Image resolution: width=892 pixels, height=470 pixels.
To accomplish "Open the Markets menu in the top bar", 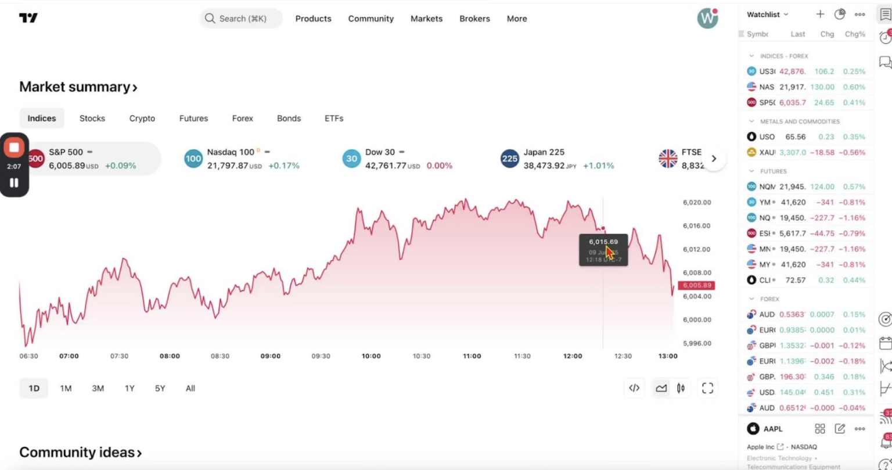I will pyautogui.click(x=426, y=19).
